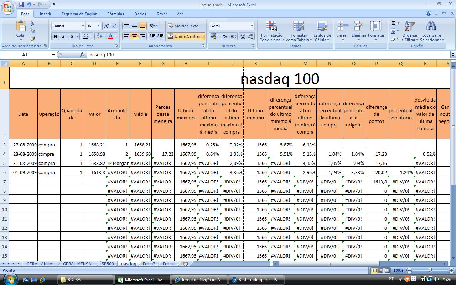Apply thousands separator style

234,36
